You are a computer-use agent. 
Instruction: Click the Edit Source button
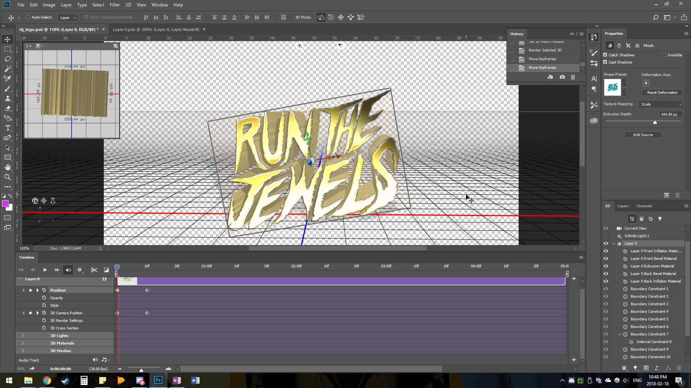[643, 135]
